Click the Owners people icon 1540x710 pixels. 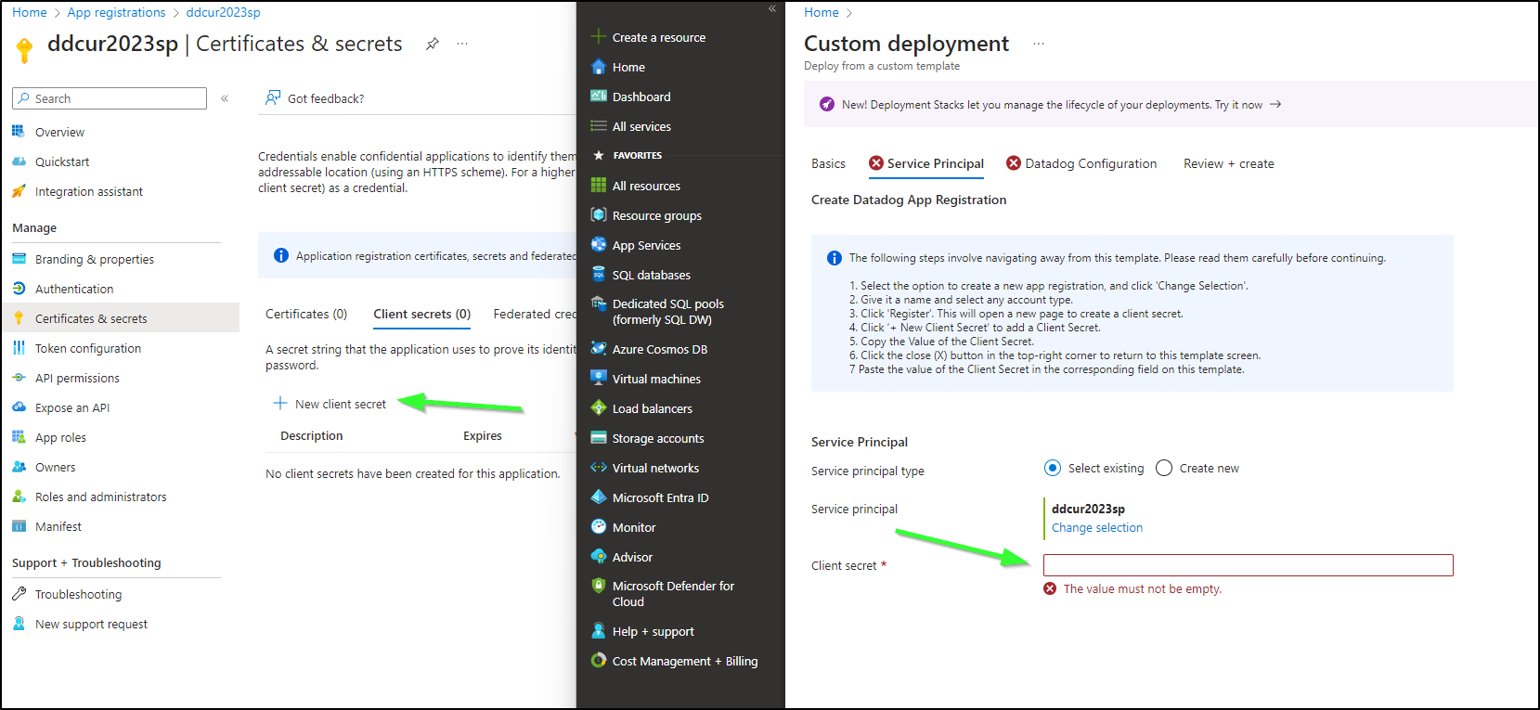19,467
